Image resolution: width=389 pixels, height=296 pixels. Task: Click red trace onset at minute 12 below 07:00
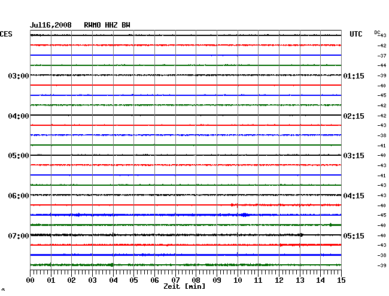(281, 245)
